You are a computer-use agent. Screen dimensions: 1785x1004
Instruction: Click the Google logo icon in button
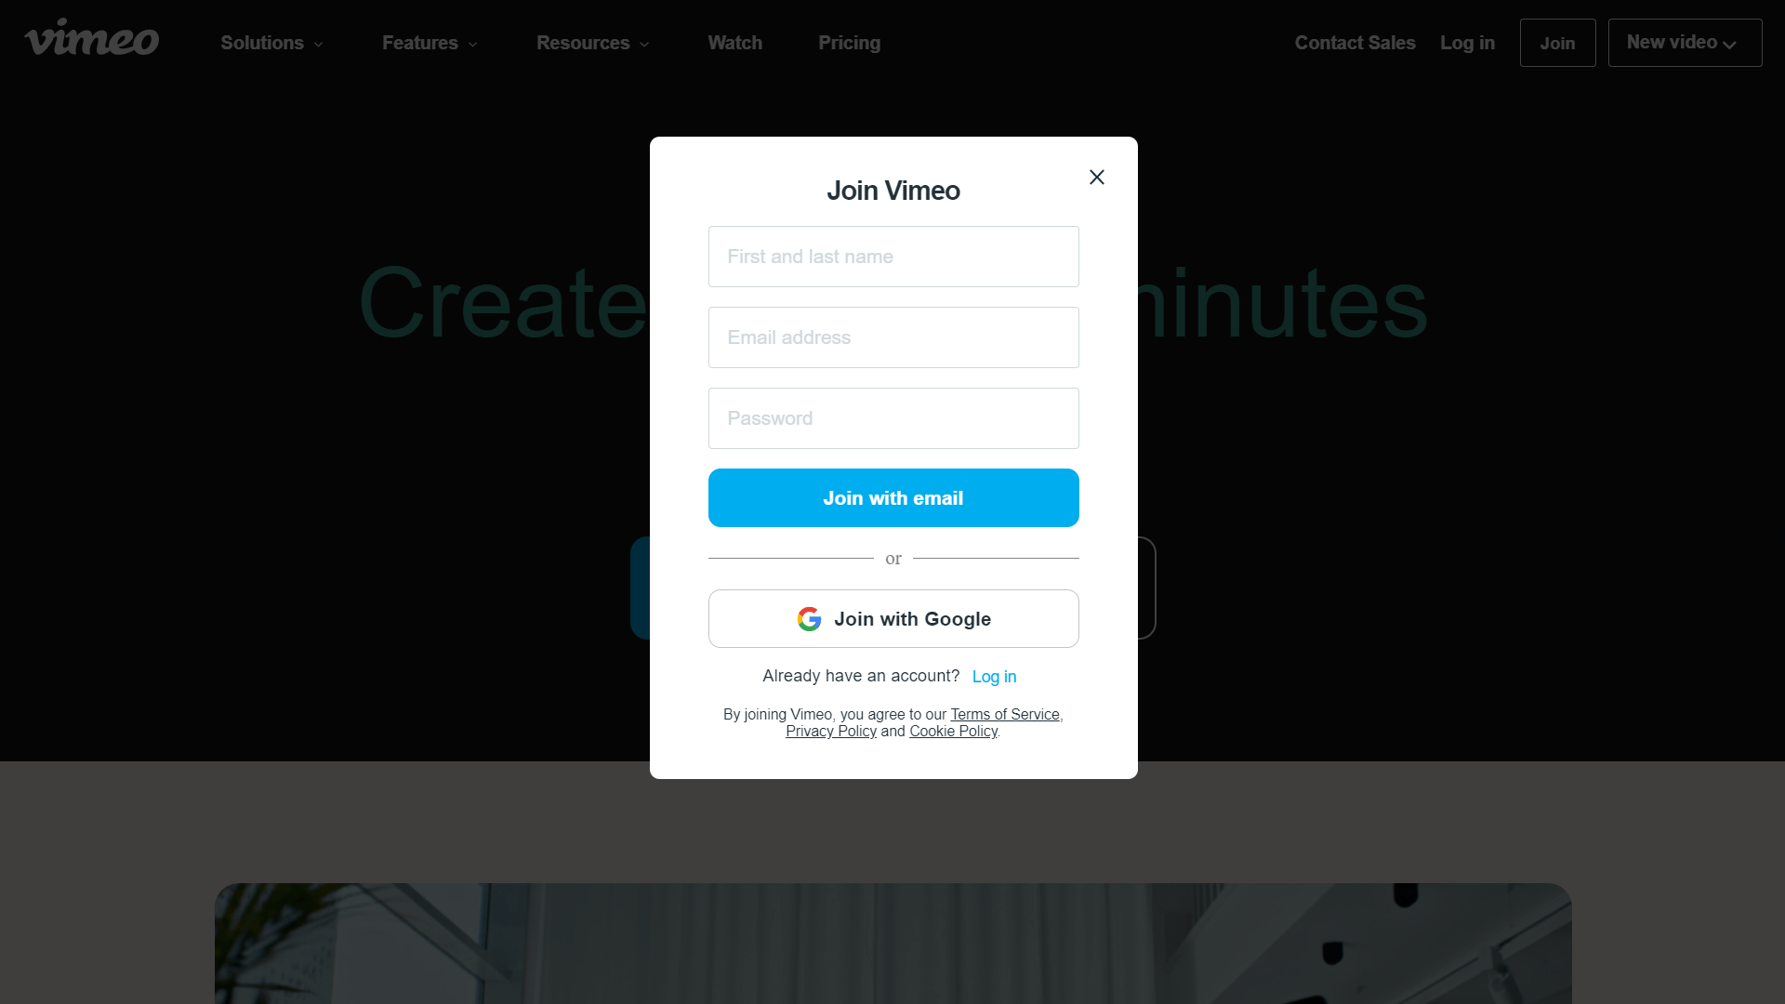pos(808,619)
